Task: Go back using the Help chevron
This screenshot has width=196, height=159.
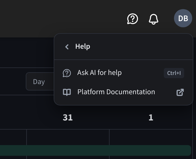Action: pyautogui.click(x=67, y=47)
